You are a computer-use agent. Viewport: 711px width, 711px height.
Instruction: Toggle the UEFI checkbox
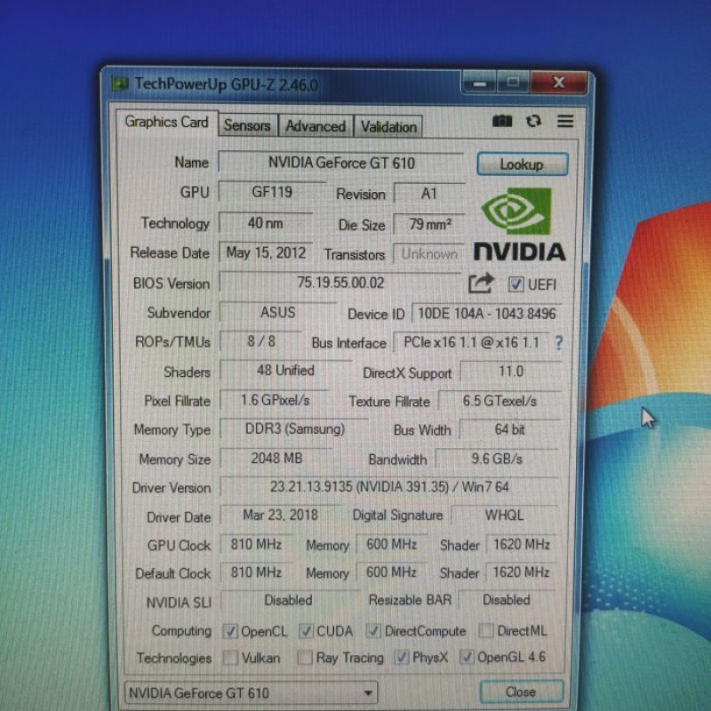pyautogui.click(x=515, y=284)
